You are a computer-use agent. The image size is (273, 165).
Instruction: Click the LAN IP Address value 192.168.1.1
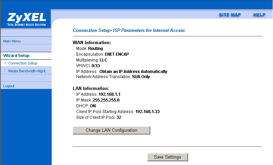(x=110, y=94)
